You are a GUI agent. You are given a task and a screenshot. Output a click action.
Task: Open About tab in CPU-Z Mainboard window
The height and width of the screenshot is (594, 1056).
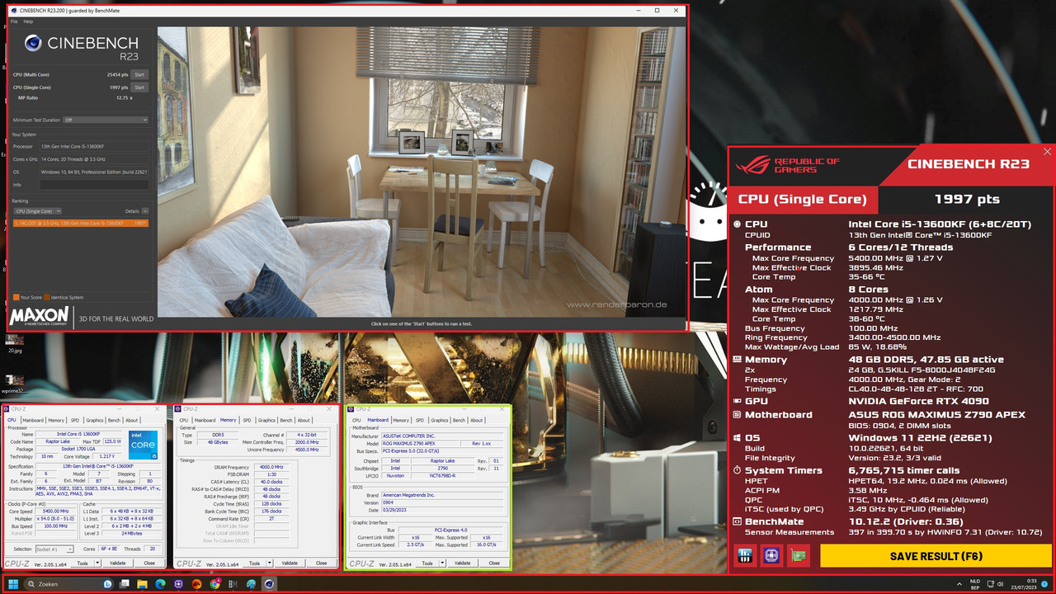pos(477,420)
